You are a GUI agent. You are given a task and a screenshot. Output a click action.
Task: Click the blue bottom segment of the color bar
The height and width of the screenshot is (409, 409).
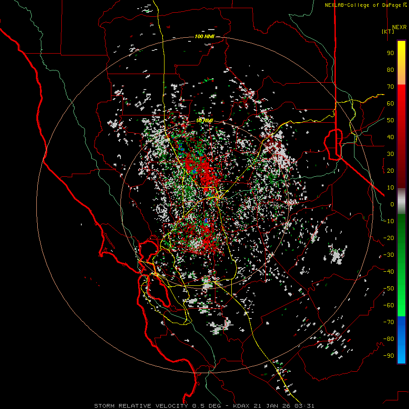[401, 340]
